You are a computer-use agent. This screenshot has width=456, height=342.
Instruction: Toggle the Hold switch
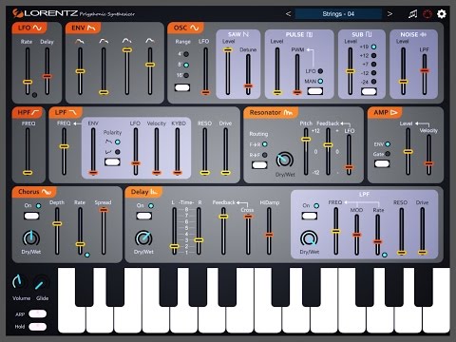(x=37, y=327)
